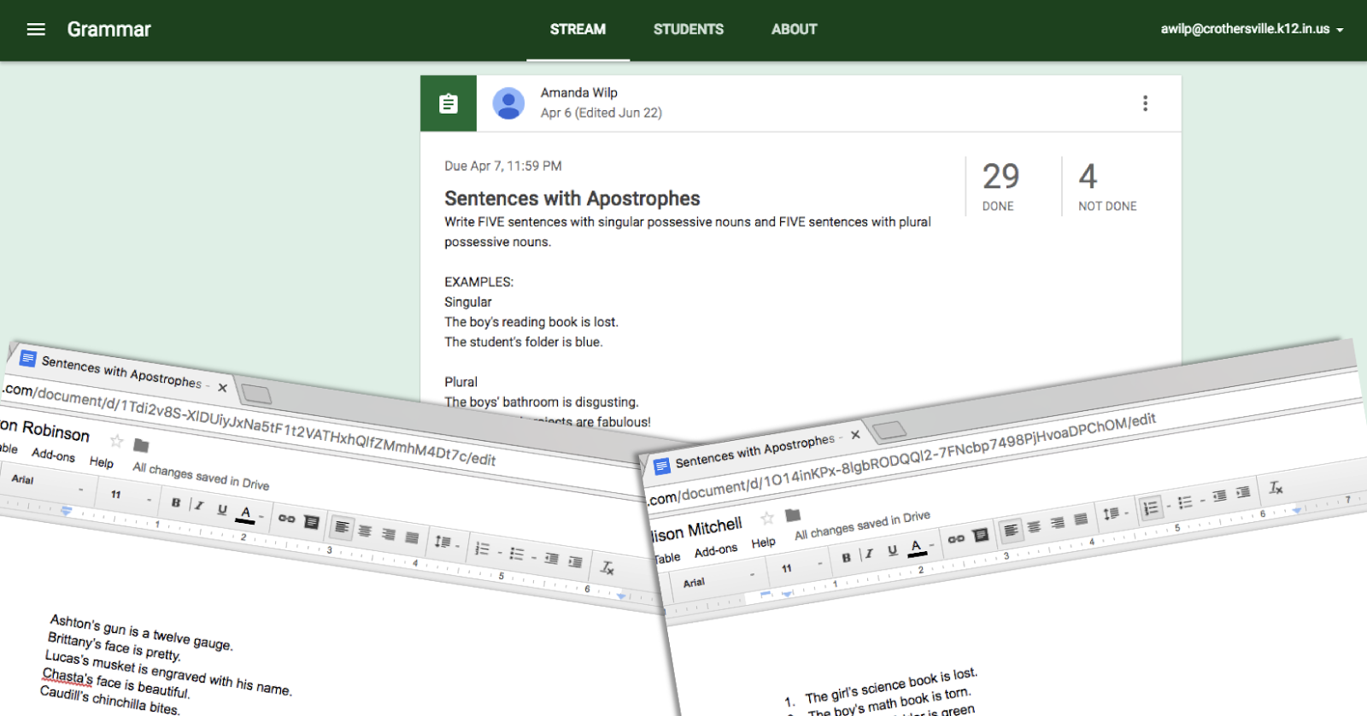Open the 4 NOT DONE submissions count
The width and height of the screenshot is (1367, 716).
[x=1107, y=186]
